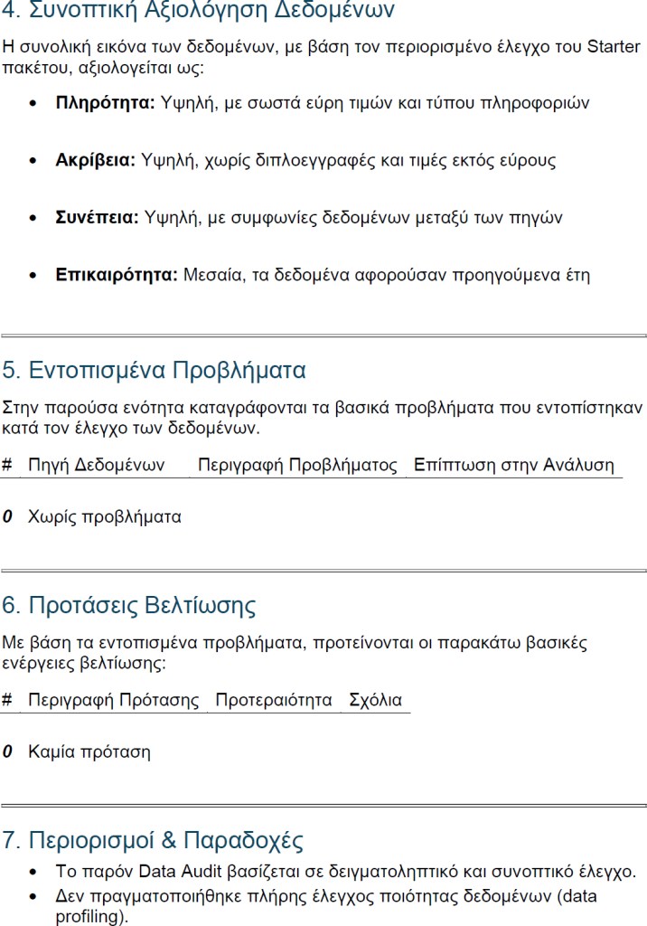The width and height of the screenshot is (647, 926).
Task: Click the "Χωρίς προβλήματα" table cell
Action: point(105,518)
